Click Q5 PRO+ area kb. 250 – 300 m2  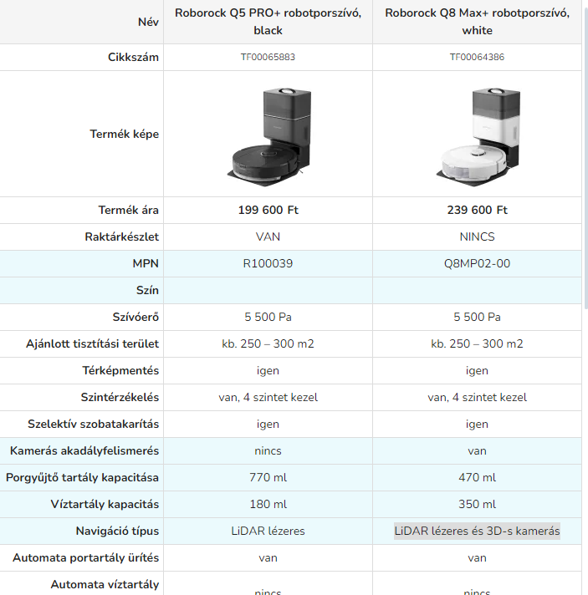tap(268, 343)
